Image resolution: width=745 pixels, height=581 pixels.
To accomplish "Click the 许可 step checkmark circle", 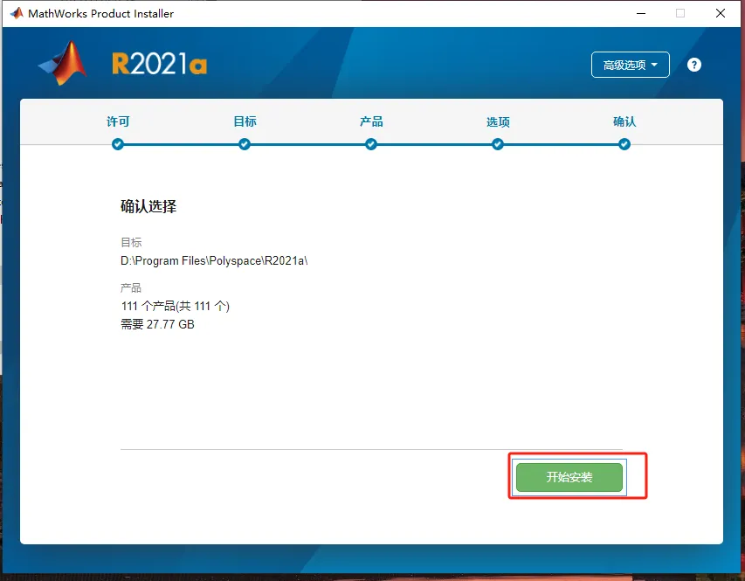I will click(x=118, y=144).
